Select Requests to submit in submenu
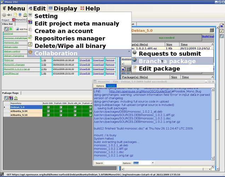This screenshot has height=177, width=225. 173,54
